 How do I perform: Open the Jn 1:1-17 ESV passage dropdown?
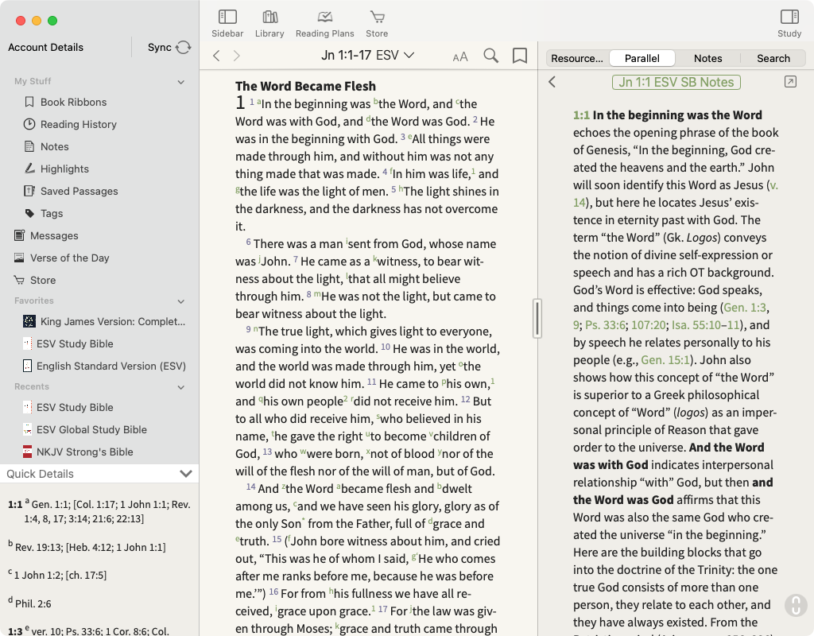368,56
